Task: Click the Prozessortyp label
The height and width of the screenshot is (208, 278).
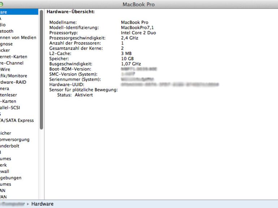Action: pos(64,33)
